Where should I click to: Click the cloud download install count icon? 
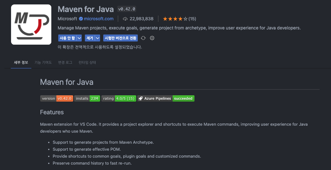pos(125,19)
